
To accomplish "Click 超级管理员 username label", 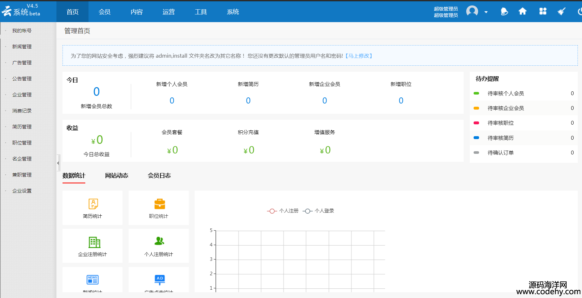I will coord(446,9).
